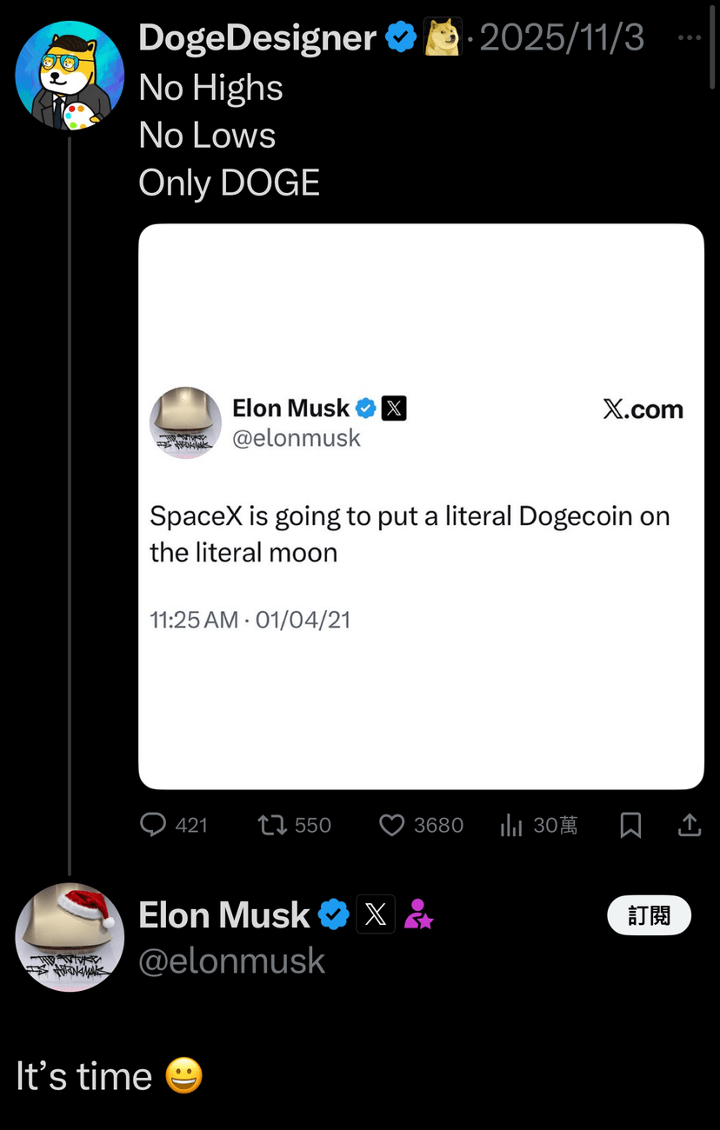Tap the DogeDesigner display name
Screen dimensions: 720x1130
[257, 38]
